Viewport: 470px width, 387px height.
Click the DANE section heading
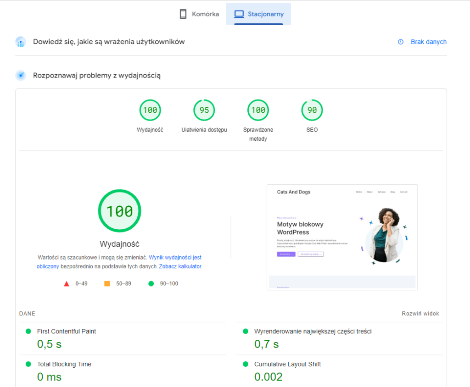click(27, 314)
